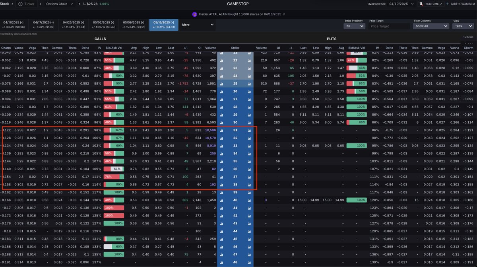477x267 pixels.
Task: Open the View Tabs dropdown
Action: [x=462, y=26]
